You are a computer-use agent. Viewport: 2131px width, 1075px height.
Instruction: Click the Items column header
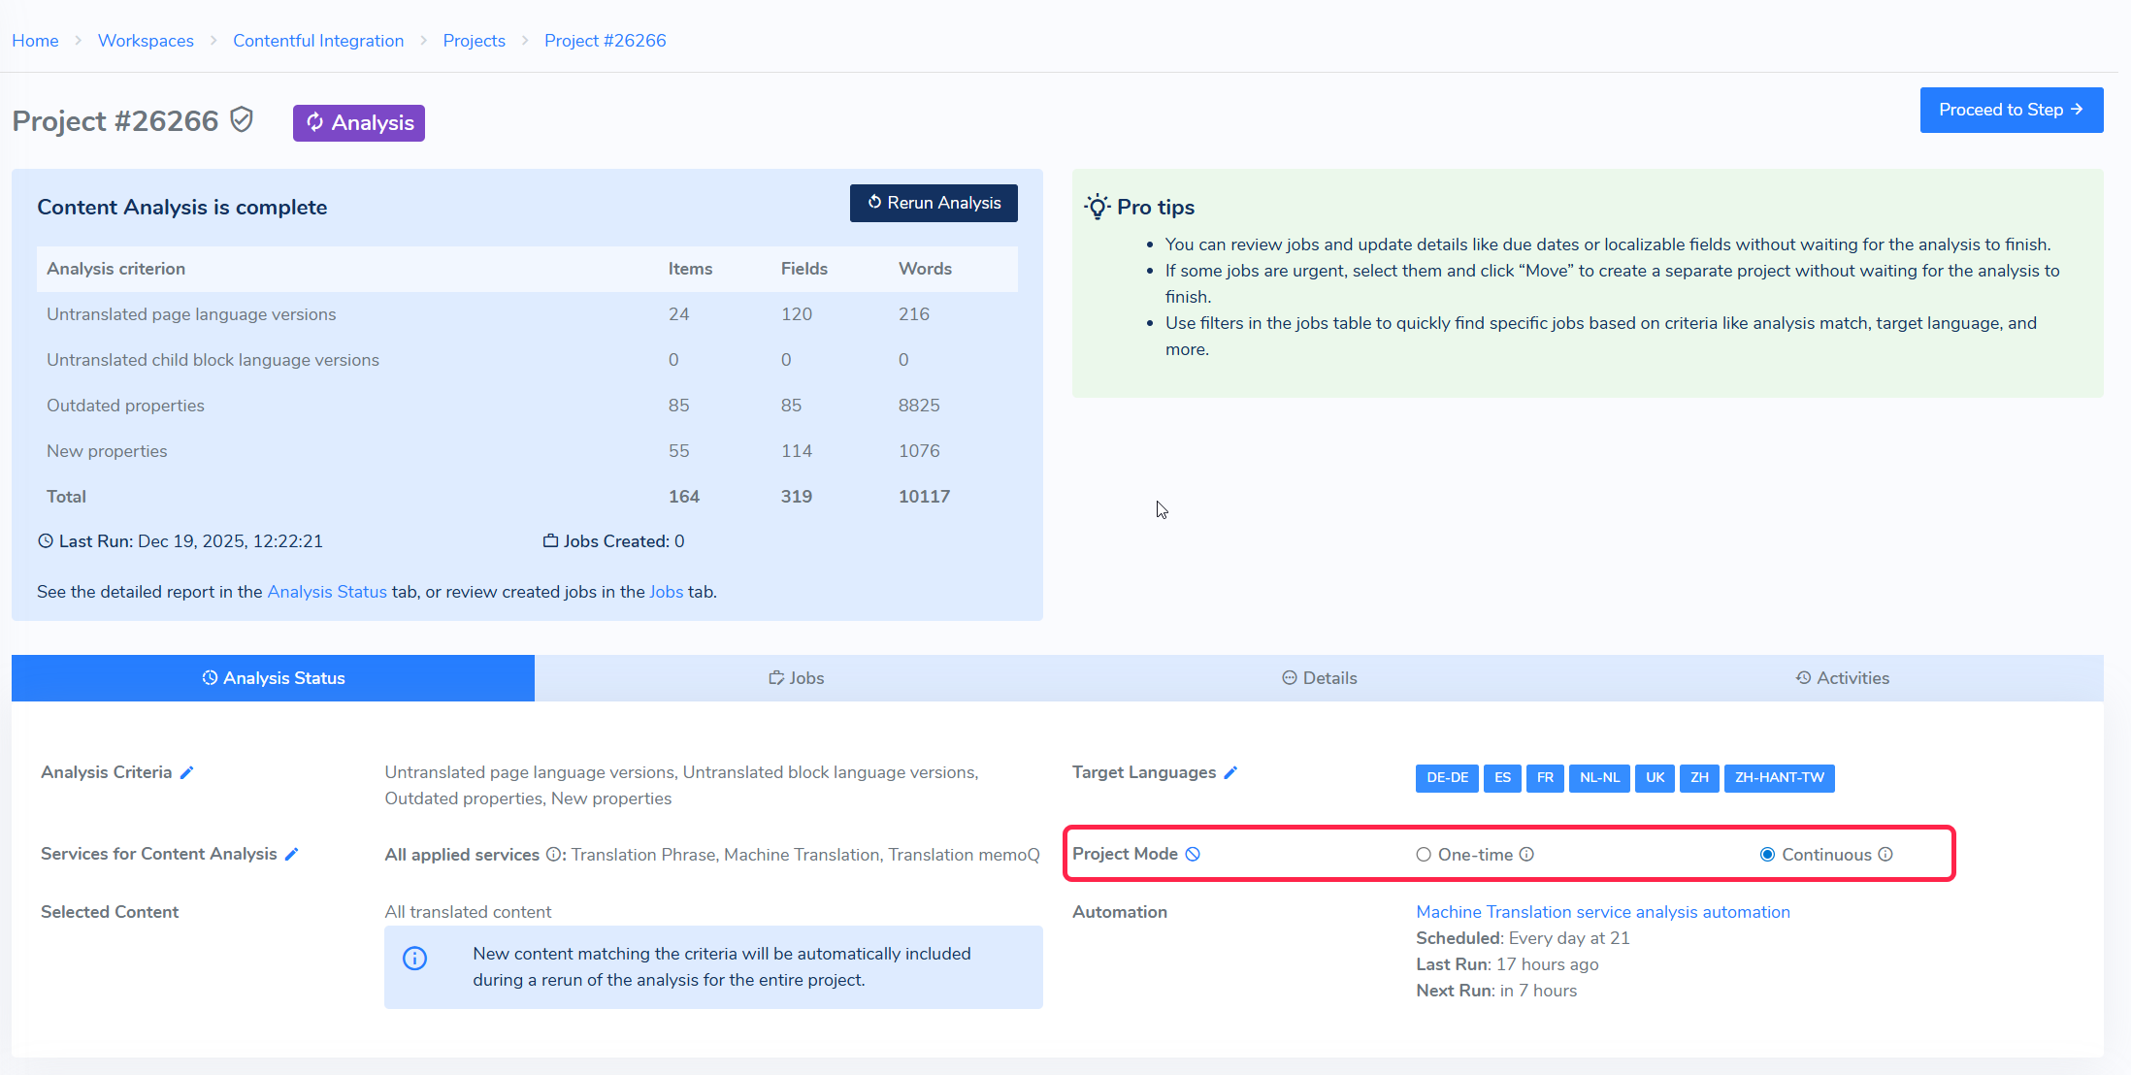tap(690, 269)
